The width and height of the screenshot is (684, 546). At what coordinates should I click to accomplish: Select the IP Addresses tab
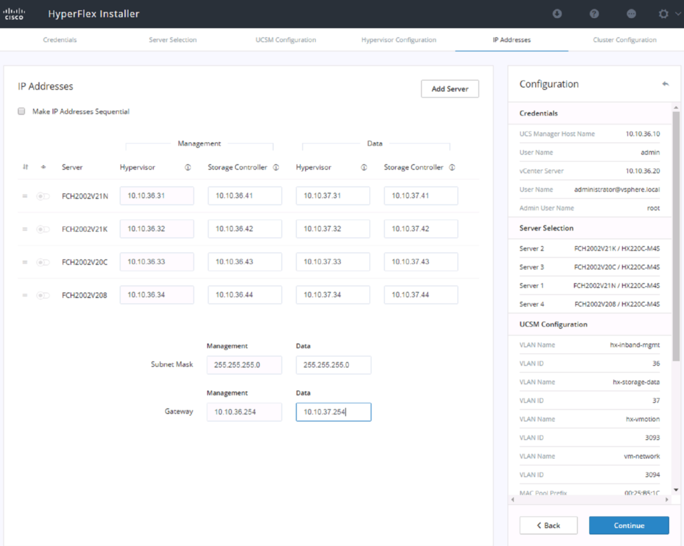tap(512, 39)
